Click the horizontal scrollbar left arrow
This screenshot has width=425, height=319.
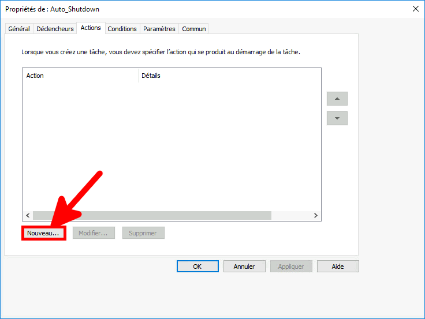[x=27, y=215]
